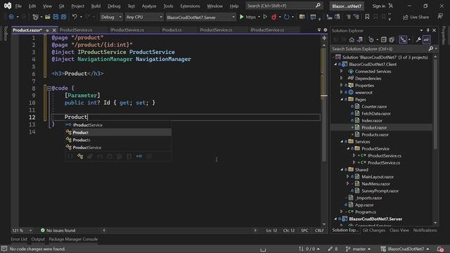Screen dimensions: 450x253
Task: Collapse the Pages folder in Solution Explorer
Action: (342, 100)
